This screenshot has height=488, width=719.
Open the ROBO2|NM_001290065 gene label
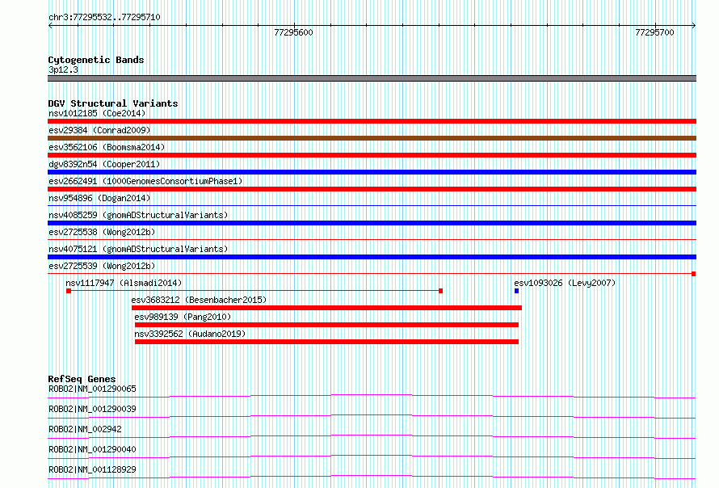pos(92,389)
